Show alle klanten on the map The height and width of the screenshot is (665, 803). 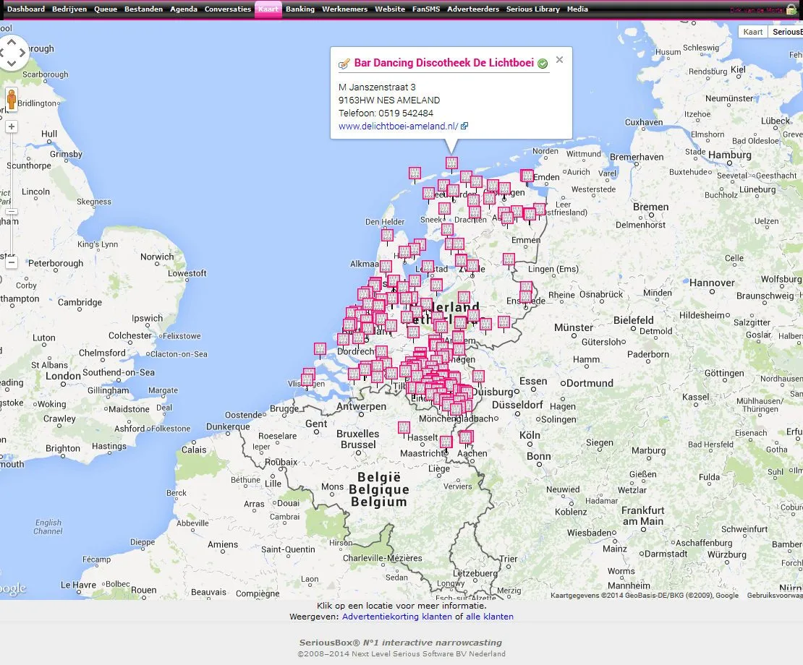490,617
